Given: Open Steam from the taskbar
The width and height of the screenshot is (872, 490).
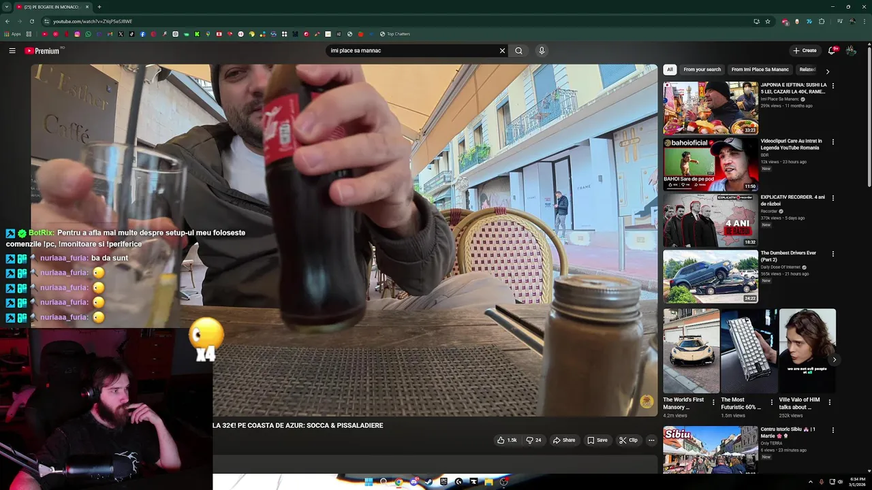Looking at the screenshot, I should (x=429, y=482).
